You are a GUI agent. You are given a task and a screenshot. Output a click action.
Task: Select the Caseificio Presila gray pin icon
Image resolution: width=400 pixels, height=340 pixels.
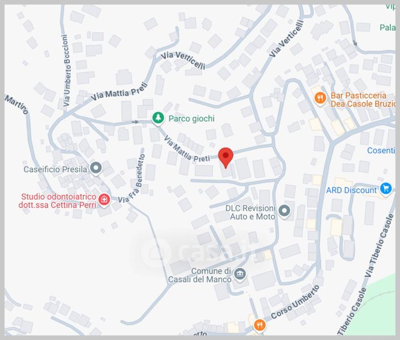pos(96,168)
